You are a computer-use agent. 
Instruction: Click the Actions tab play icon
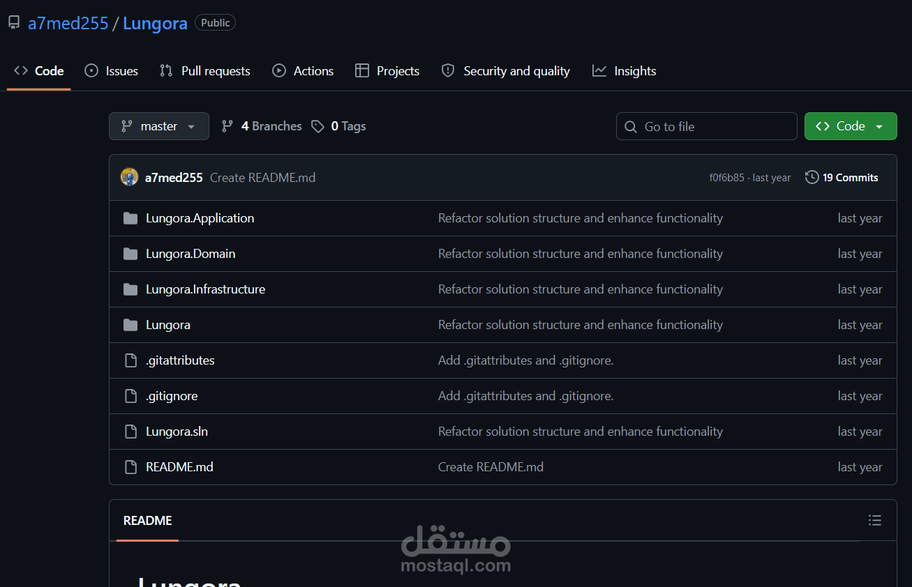click(279, 71)
